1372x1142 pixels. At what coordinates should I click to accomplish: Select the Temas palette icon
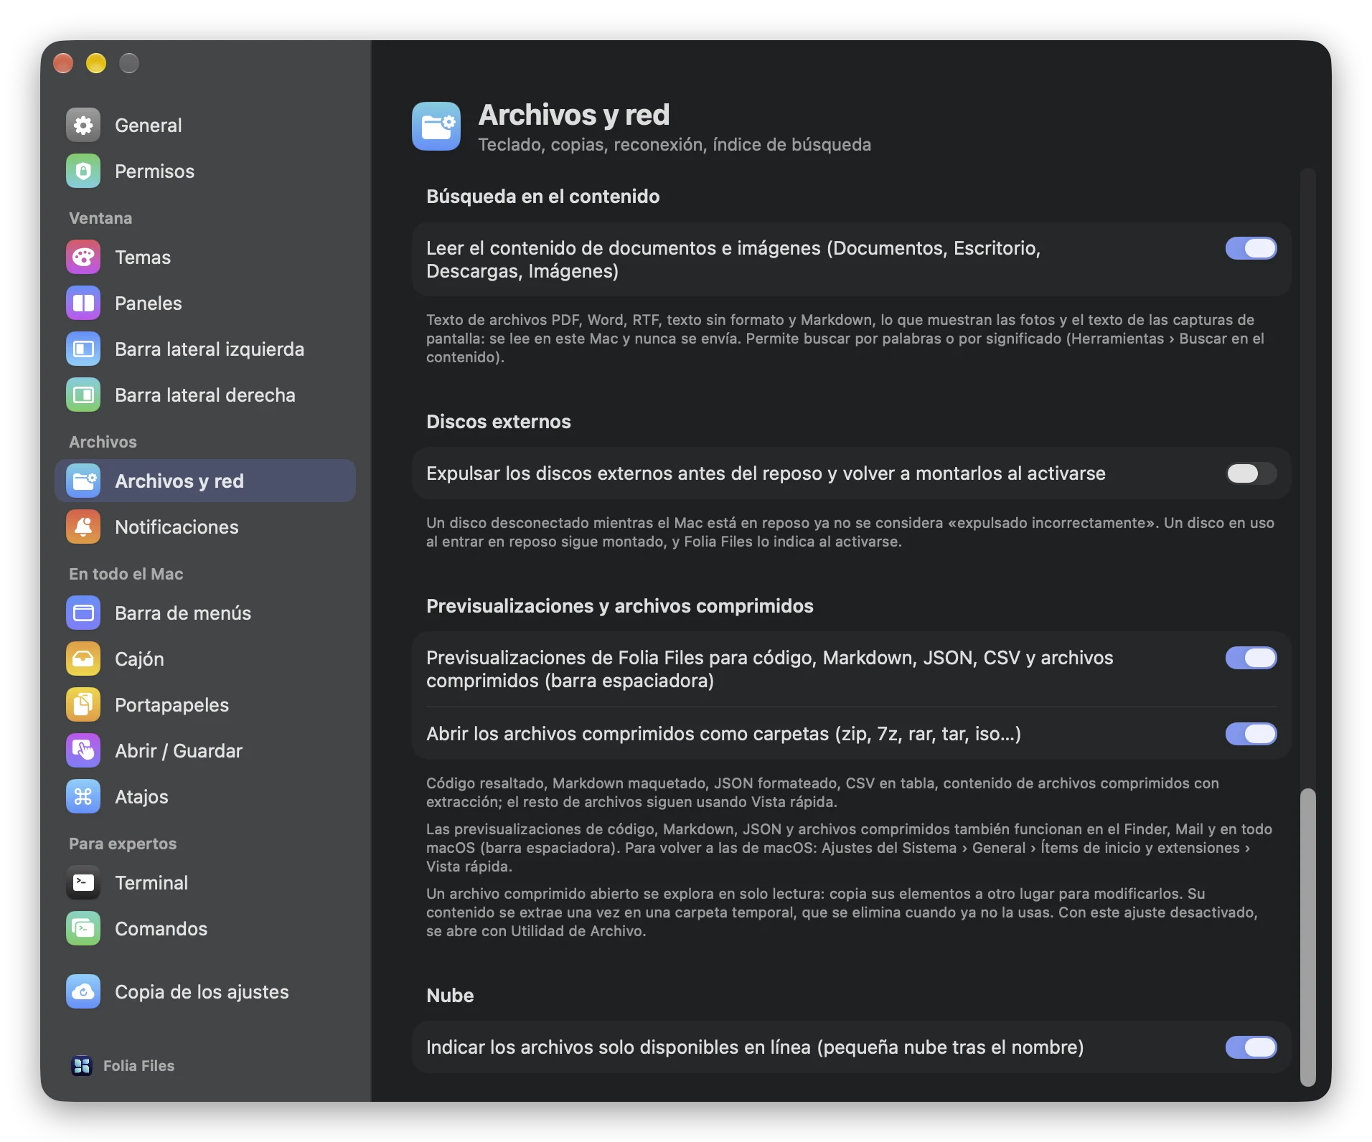coord(83,258)
